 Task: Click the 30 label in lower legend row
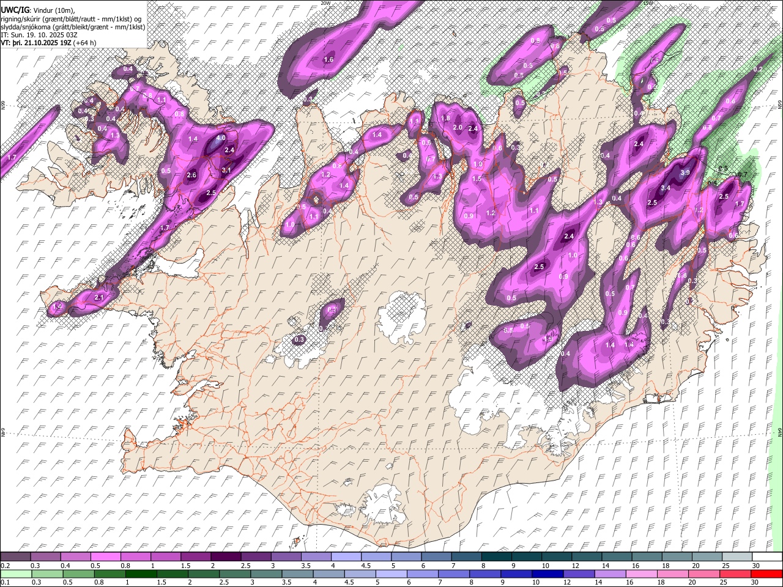(x=754, y=583)
